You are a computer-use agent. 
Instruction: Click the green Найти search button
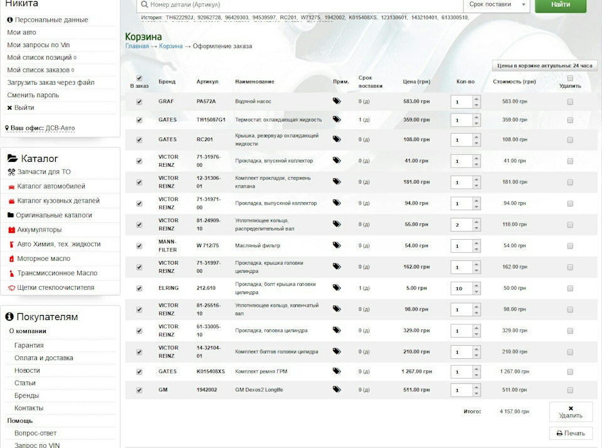click(x=561, y=5)
